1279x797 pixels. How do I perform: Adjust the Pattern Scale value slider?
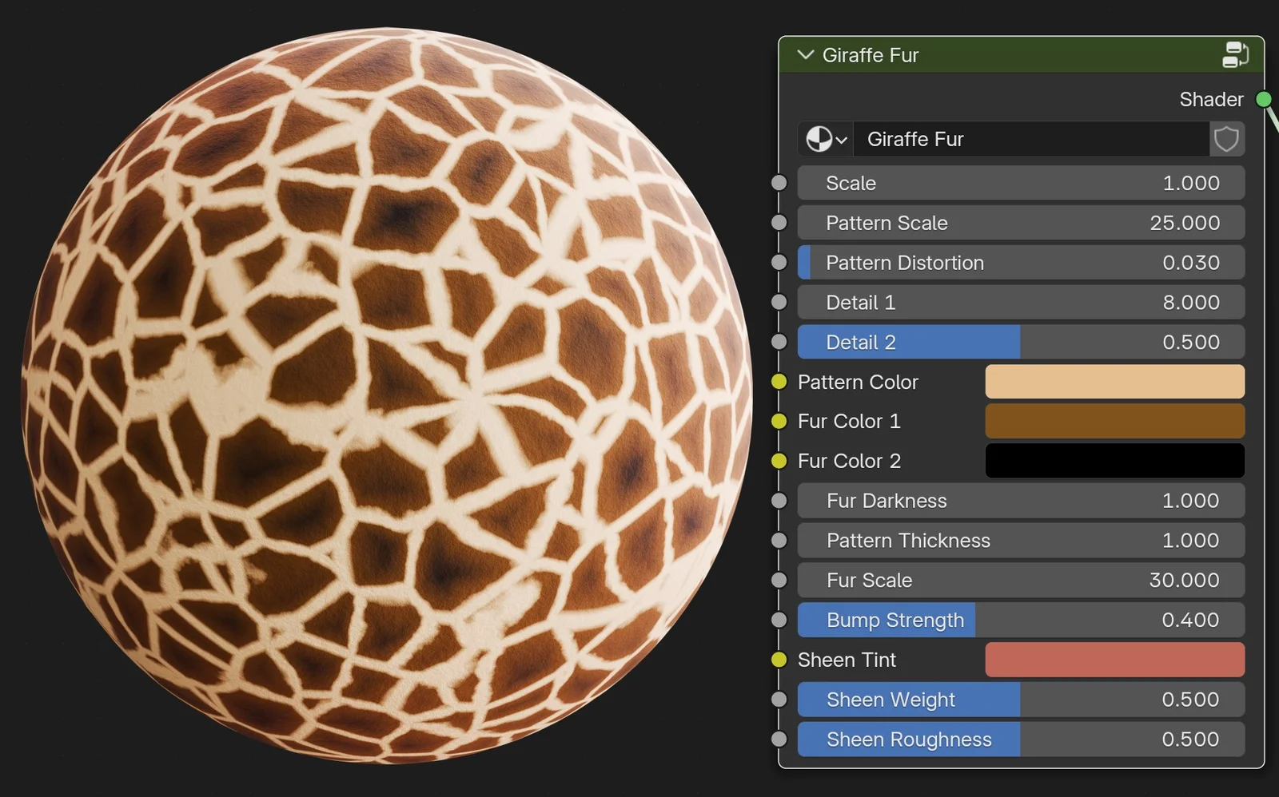[x=1020, y=223]
